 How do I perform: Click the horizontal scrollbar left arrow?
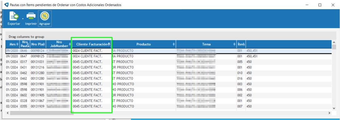pos(8,113)
